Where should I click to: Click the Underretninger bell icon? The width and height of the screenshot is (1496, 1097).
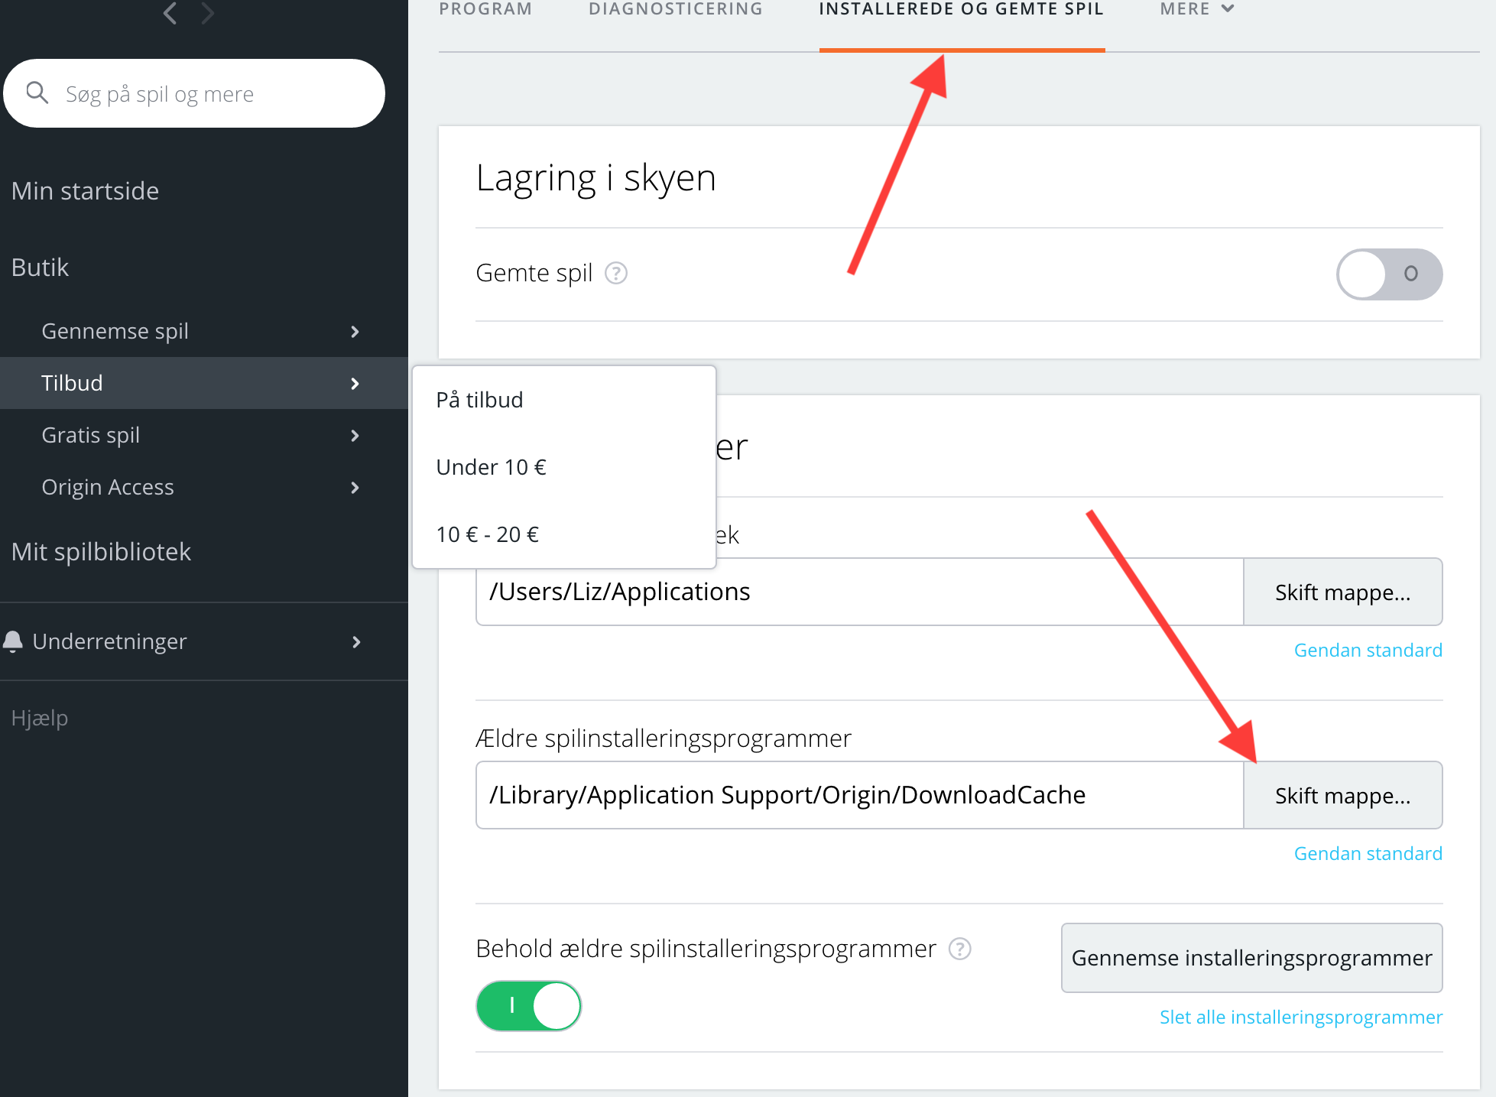click(x=13, y=641)
